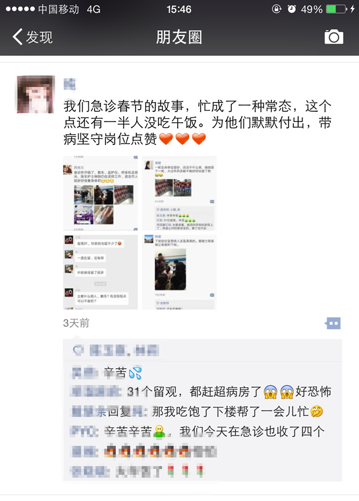Viewport: 359px width, 501px height.
Task: Tap the 发现 back label
Action: click(x=39, y=37)
